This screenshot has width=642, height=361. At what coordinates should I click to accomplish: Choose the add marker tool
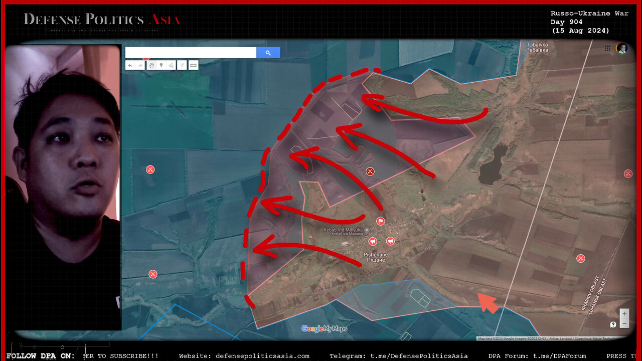pyautogui.click(x=161, y=65)
